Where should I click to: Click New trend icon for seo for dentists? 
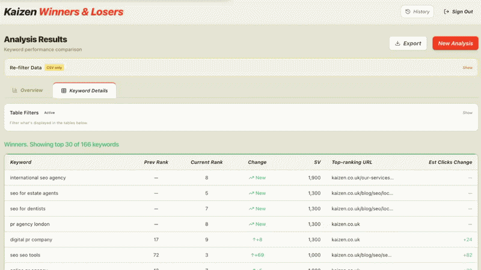251,208
